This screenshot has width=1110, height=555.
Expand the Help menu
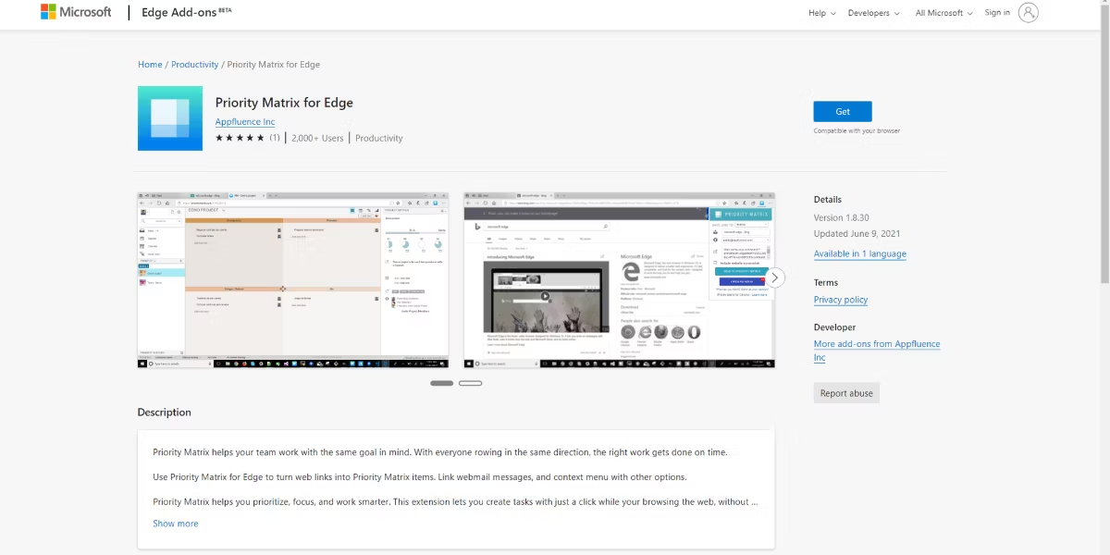tap(821, 13)
